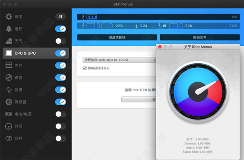244x160 pixels.
Task: Click the fan icon beside 传感器
Action: [9, 102]
